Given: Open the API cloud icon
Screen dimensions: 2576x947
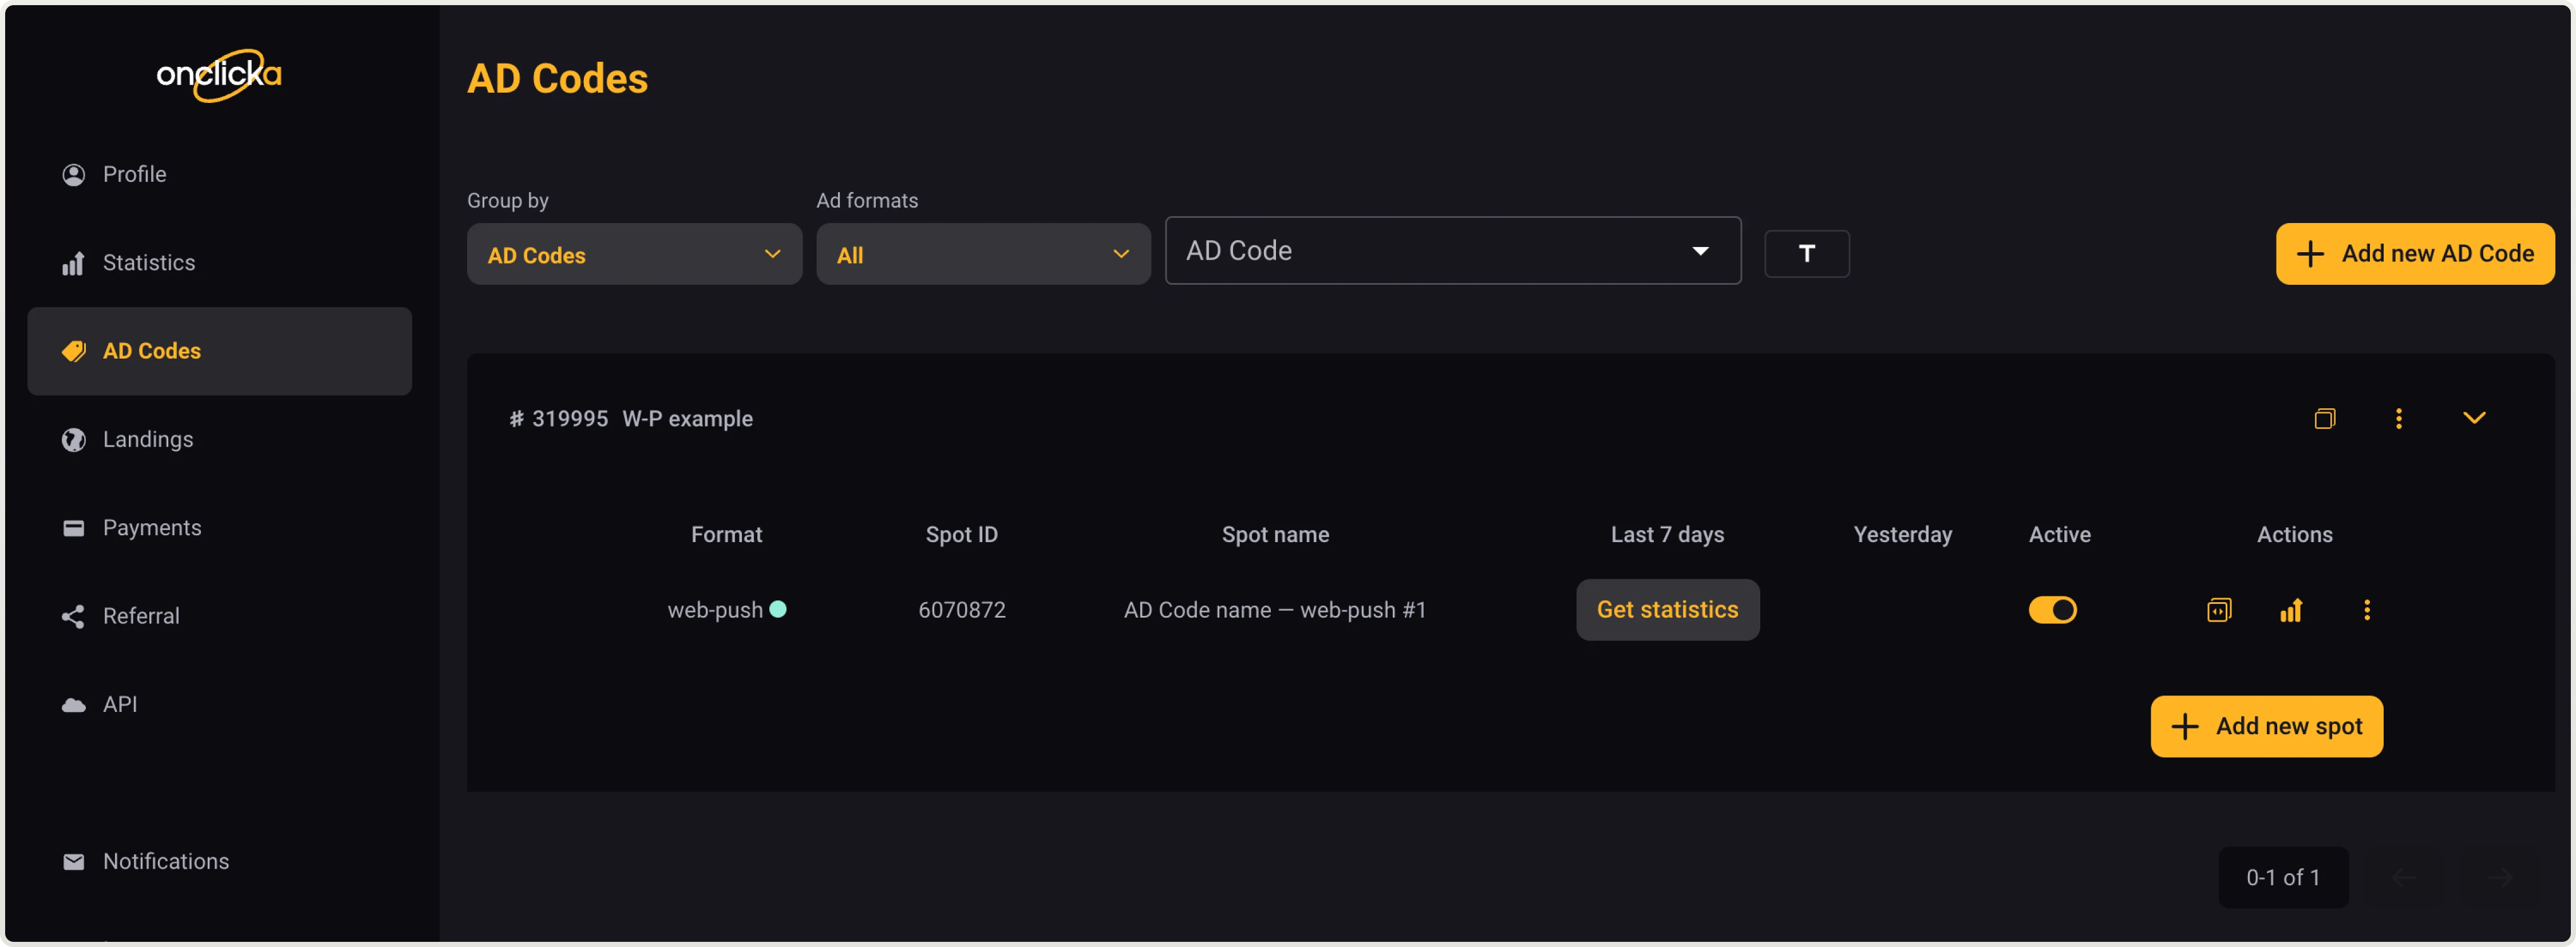Looking at the screenshot, I should (x=74, y=705).
